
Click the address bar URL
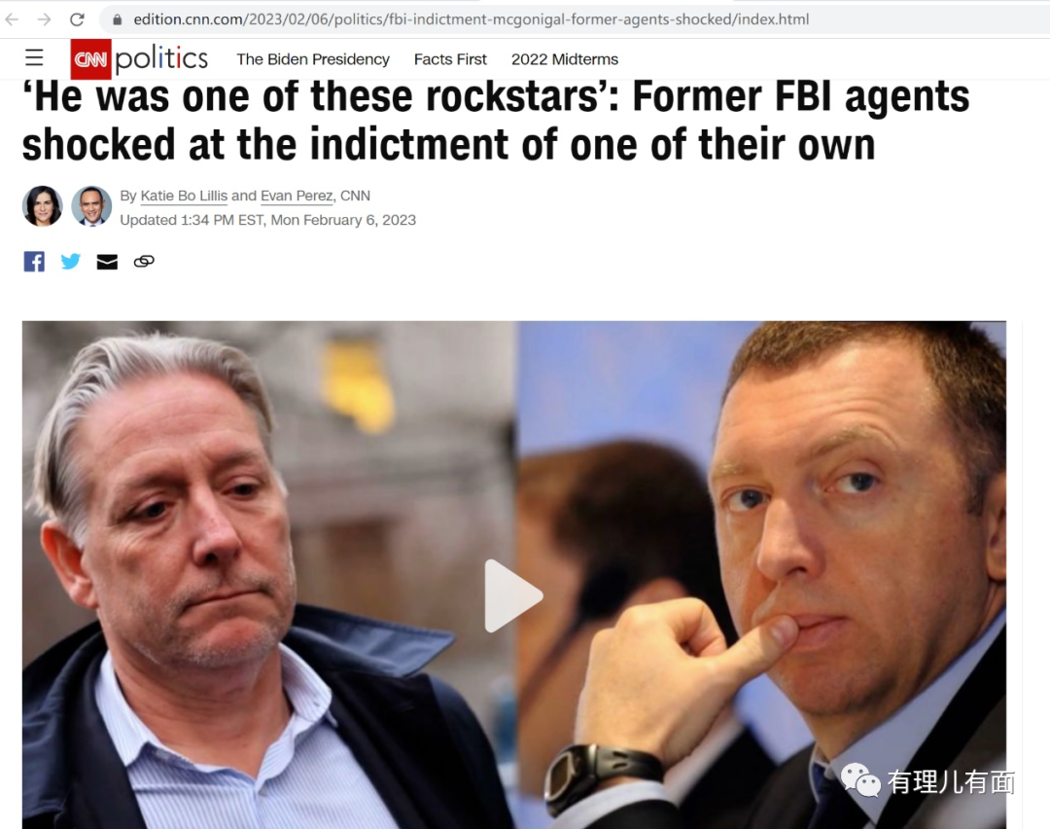click(471, 19)
